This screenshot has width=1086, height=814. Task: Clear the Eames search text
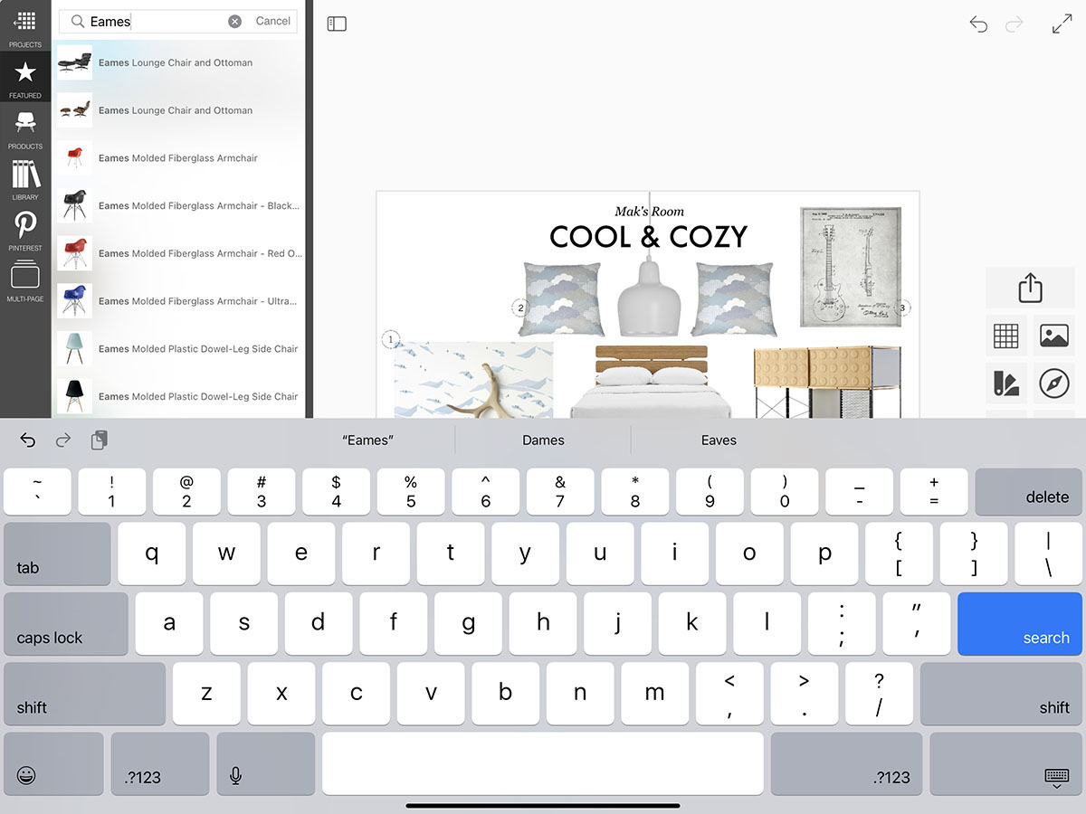click(x=234, y=21)
